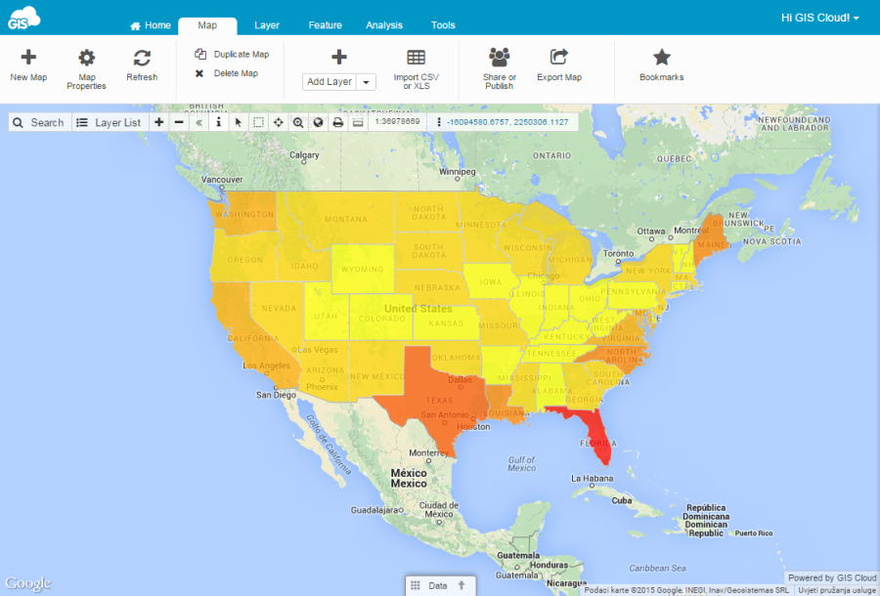The height and width of the screenshot is (596, 880).
Task: Open Share or Publish
Action: click(500, 69)
